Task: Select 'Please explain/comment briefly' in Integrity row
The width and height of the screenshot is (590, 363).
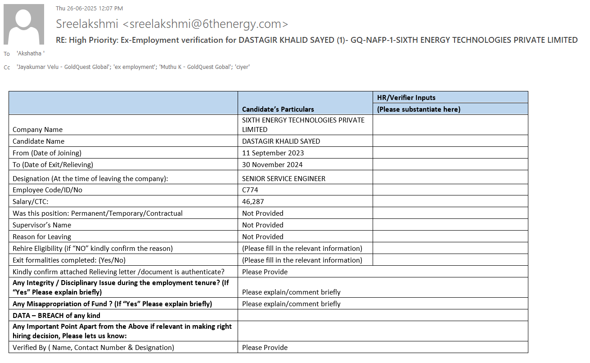Action: point(291,292)
